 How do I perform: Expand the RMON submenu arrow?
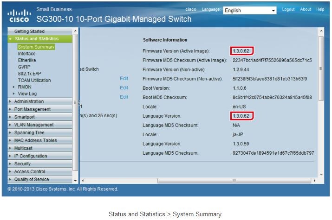(x=14, y=87)
